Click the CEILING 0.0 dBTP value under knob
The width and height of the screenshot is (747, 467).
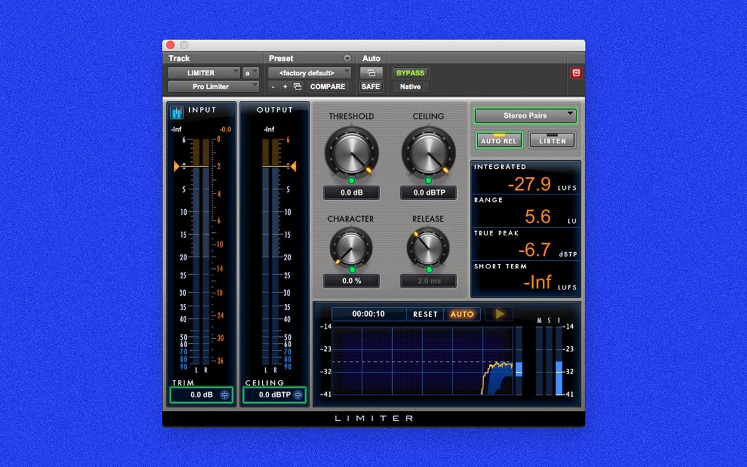(428, 193)
